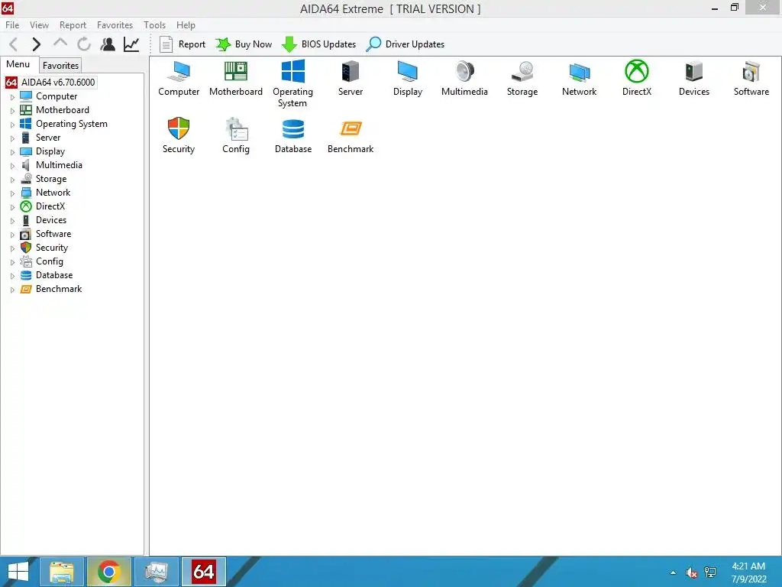Open the Help menu

coord(186,25)
